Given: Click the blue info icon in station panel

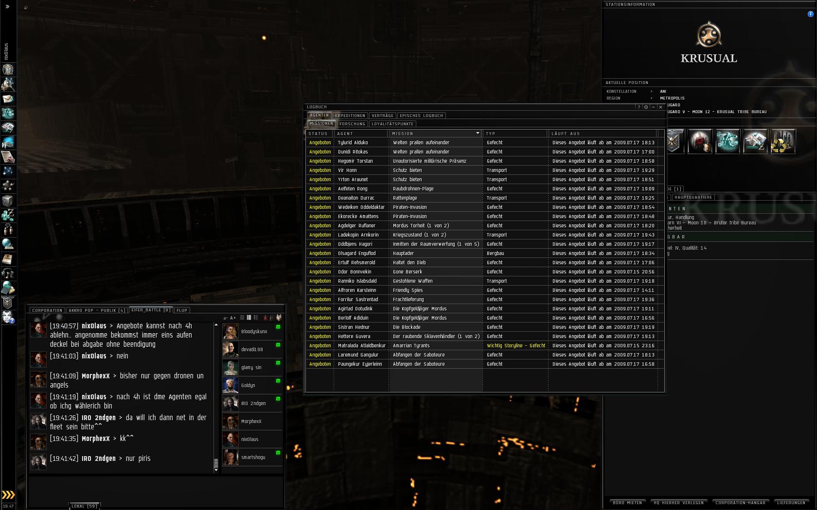Looking at the screenshot, I should click(x=810, y=14).
